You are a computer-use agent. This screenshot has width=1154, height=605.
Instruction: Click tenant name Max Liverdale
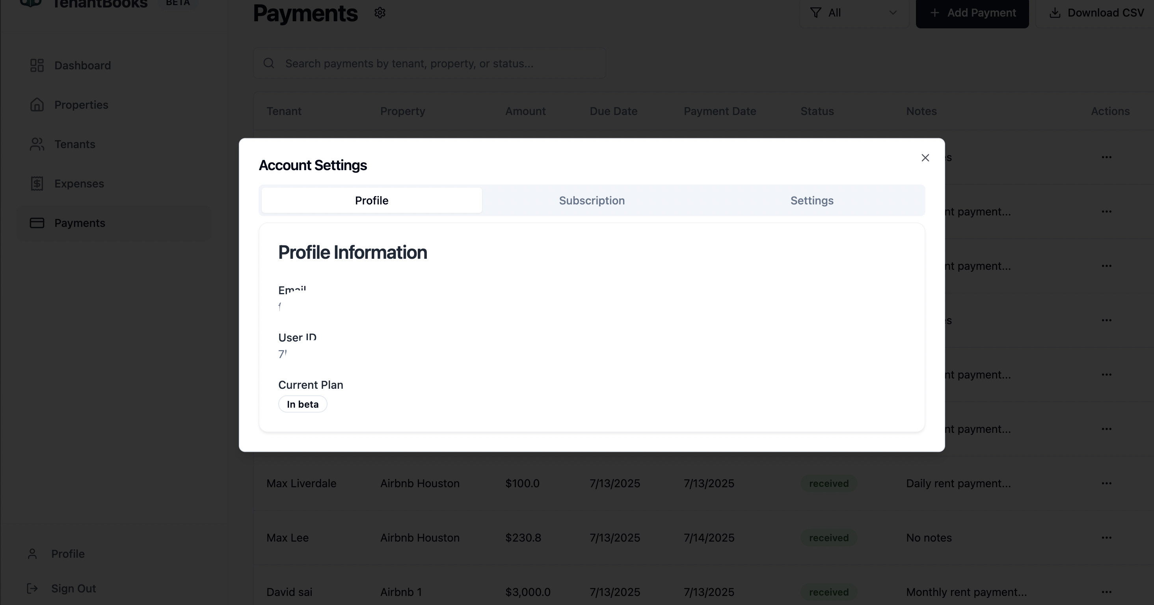301,484
